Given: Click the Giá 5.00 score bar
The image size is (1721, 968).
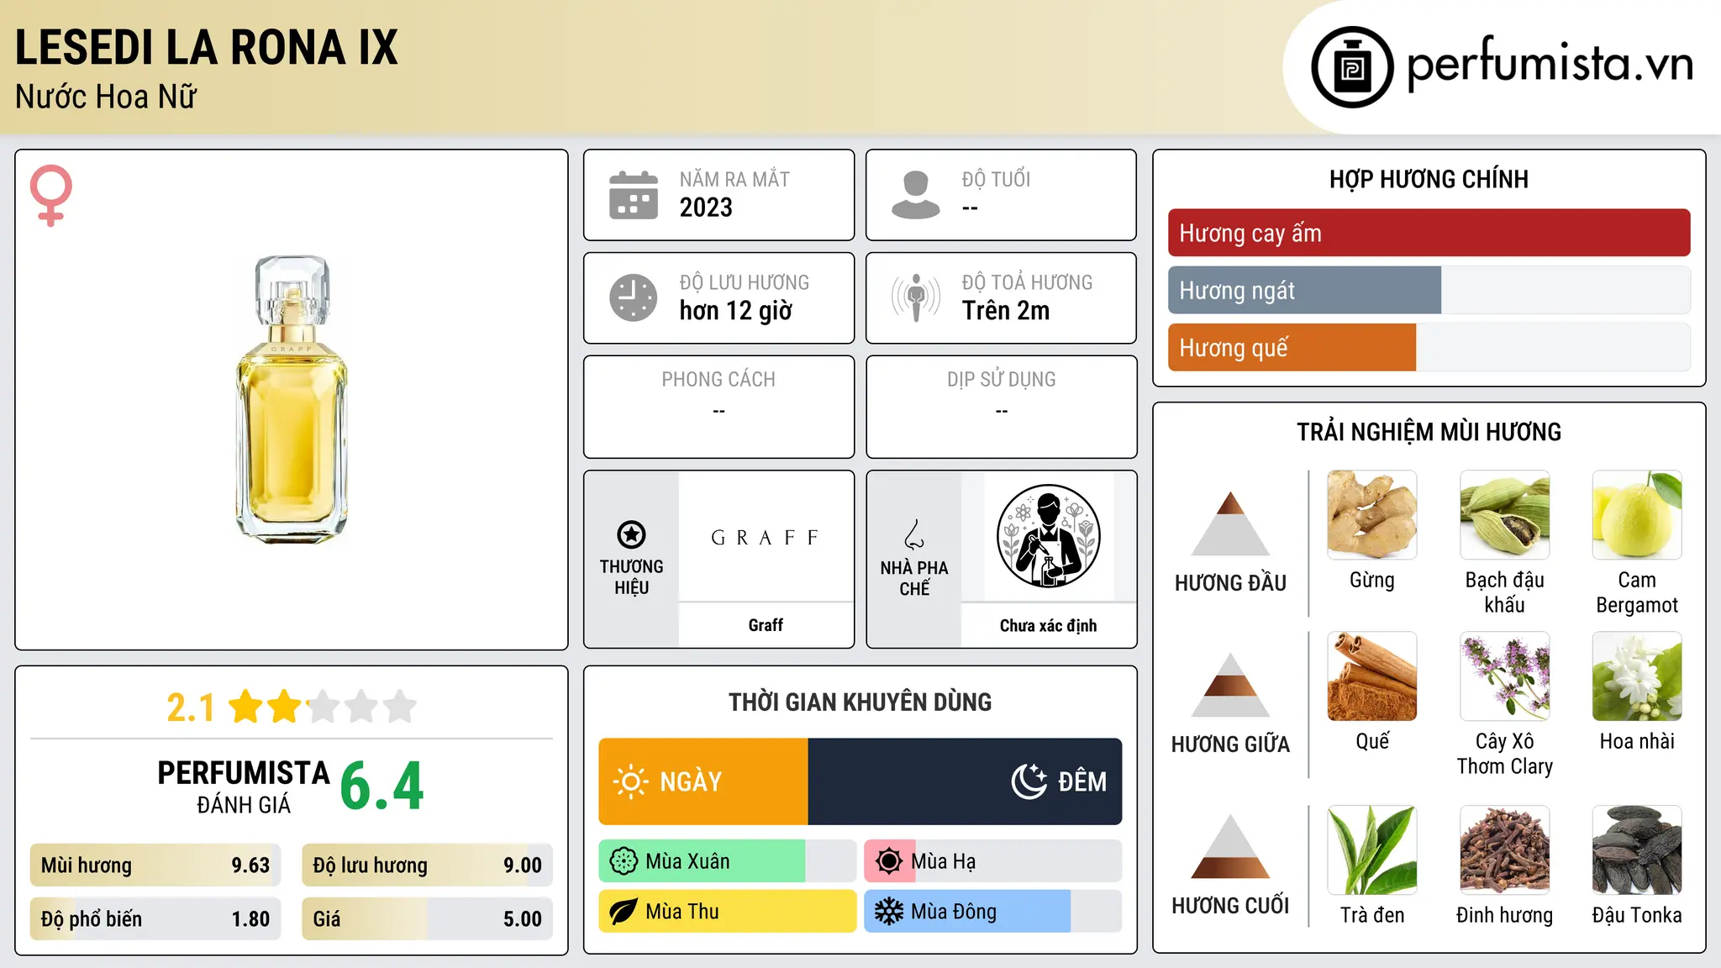Looking at the screenshot, I should coord(428,919).
